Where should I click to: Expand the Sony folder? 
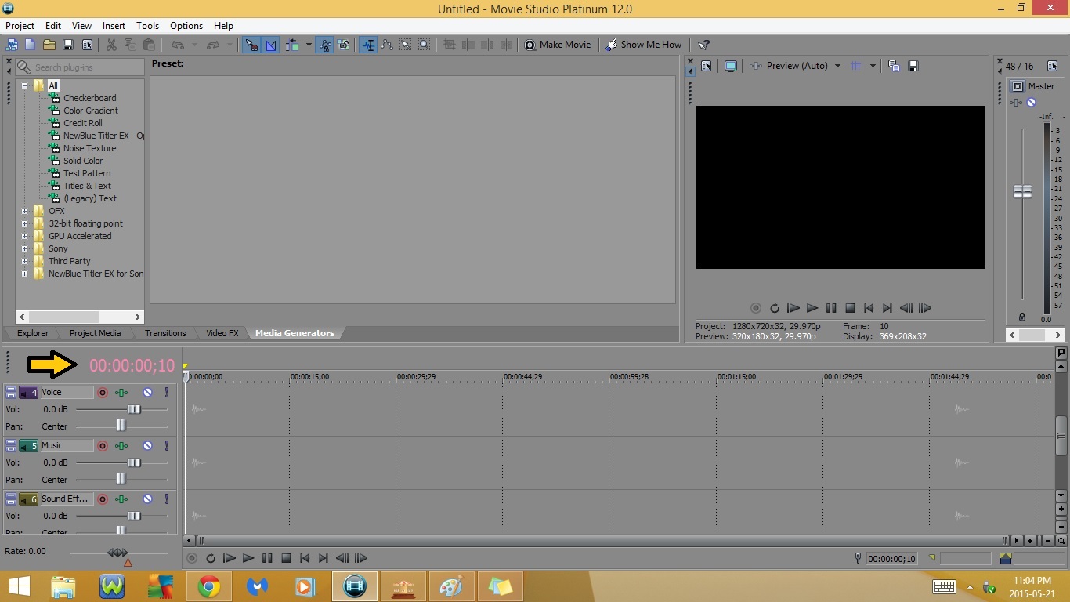coord(24,248)
